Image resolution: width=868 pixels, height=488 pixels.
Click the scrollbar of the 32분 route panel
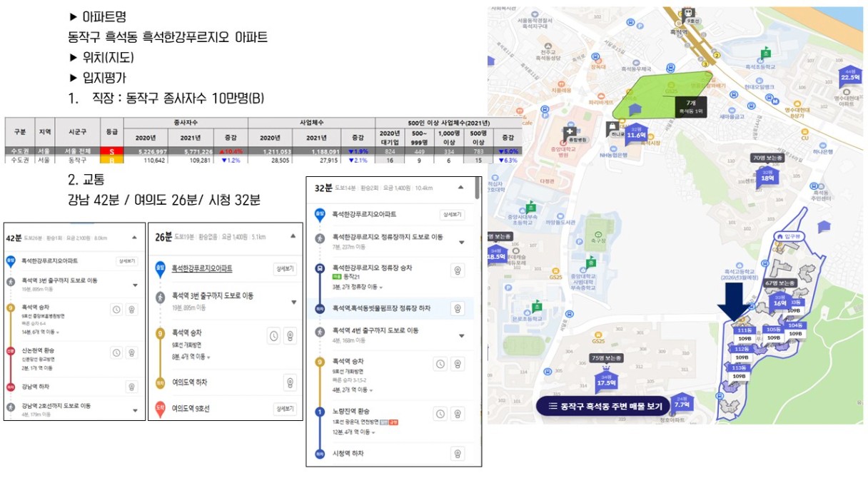(x=478, y=188)
